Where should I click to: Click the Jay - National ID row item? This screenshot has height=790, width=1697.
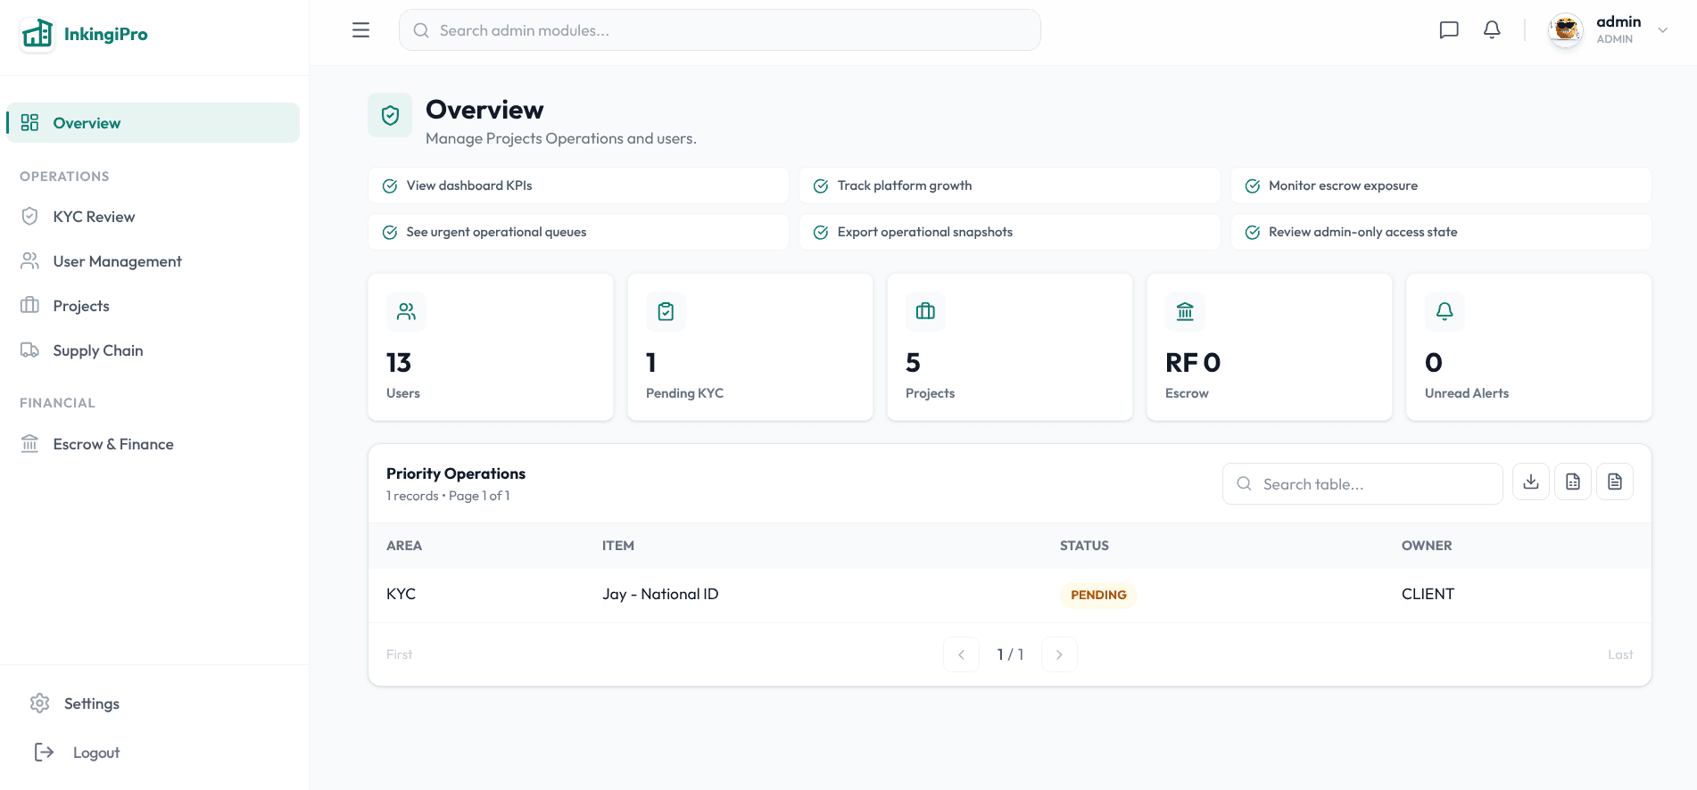click(660, 594)
